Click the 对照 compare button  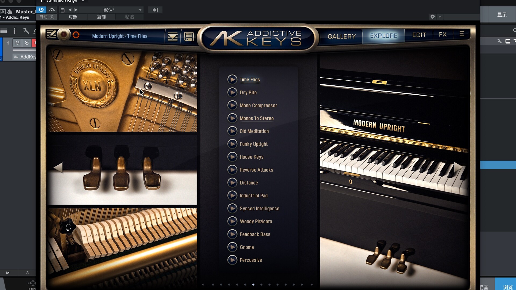[x=73, y=17]
